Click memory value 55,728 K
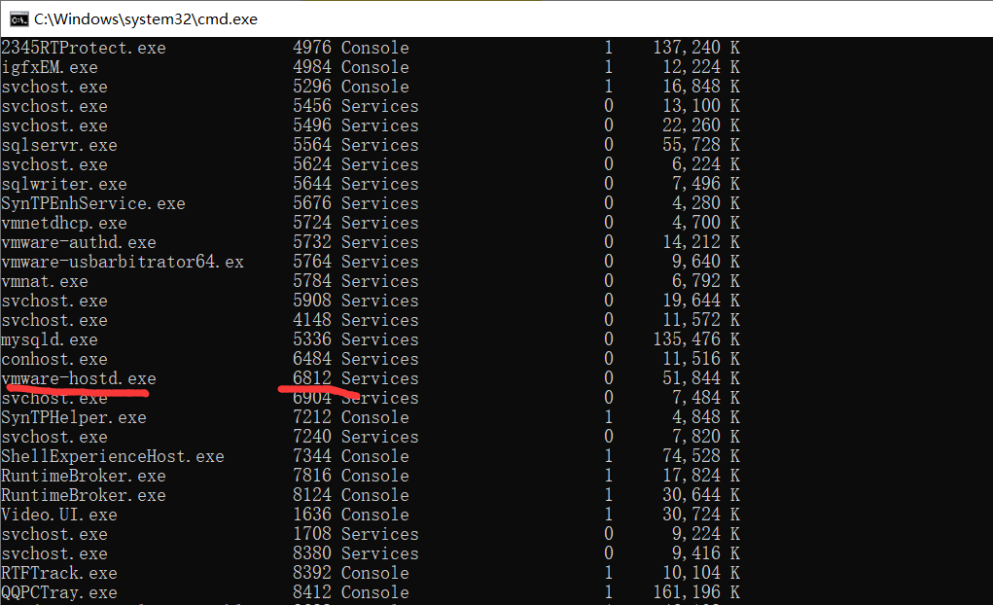 (x=701, y=145)
